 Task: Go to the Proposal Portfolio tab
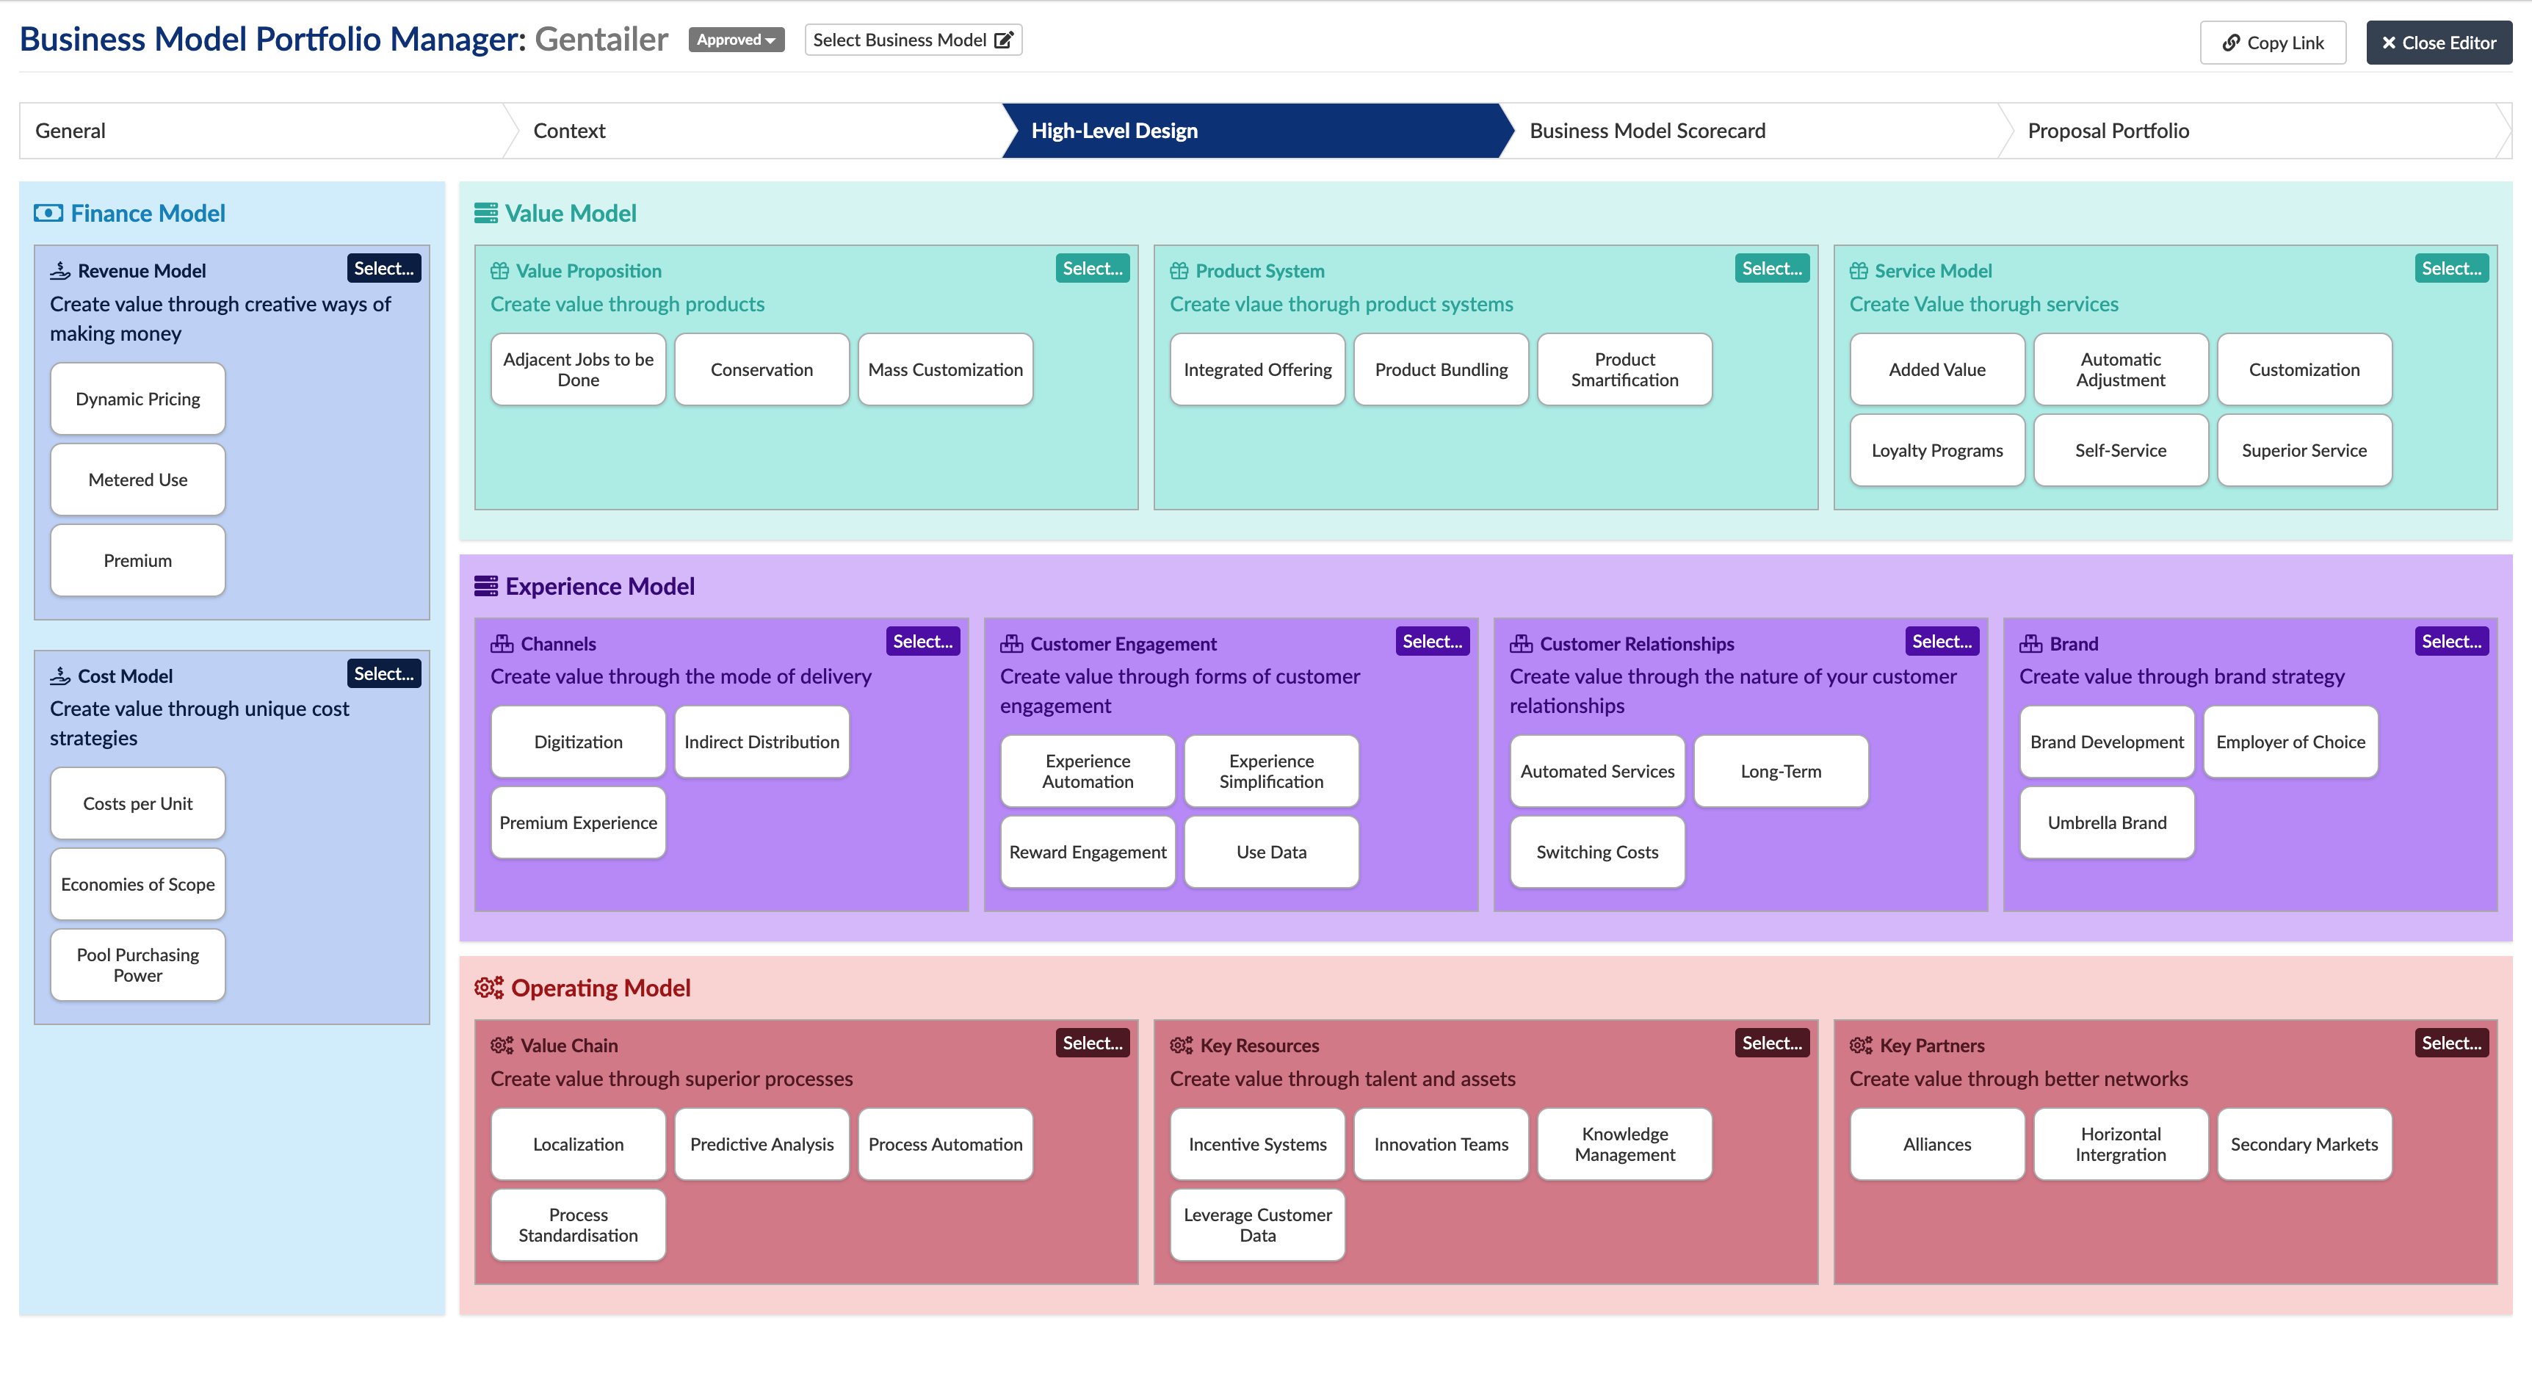pyautogui.click(x=2254, y=131)
